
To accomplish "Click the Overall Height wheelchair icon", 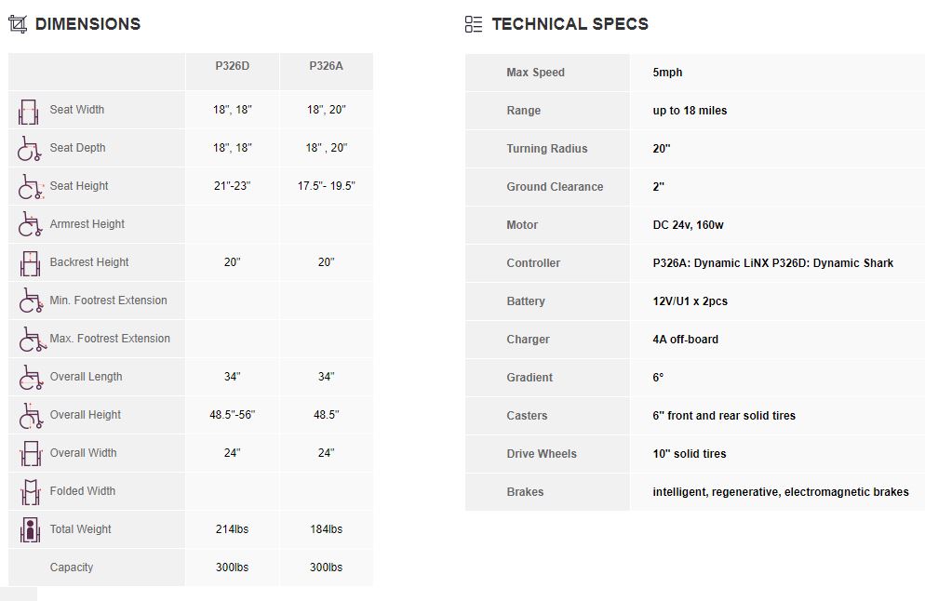I will pos(30,416).
